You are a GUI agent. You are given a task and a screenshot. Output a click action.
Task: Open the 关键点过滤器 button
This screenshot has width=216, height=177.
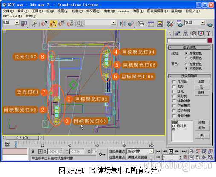coord(140,157)
